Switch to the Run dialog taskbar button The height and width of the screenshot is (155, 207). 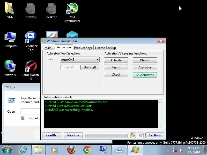[x=119, y=150]
